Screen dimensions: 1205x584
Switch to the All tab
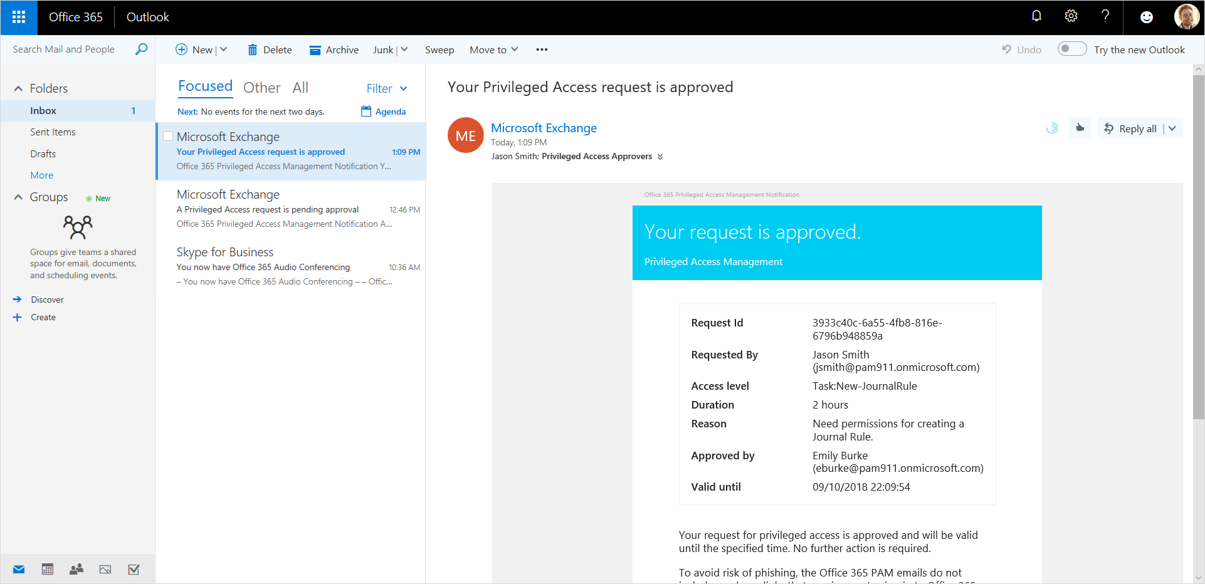[300, 88]
